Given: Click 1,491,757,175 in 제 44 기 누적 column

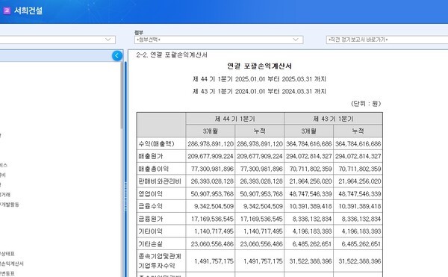Looking at the screenshot, I should click(x=263, y=261).
